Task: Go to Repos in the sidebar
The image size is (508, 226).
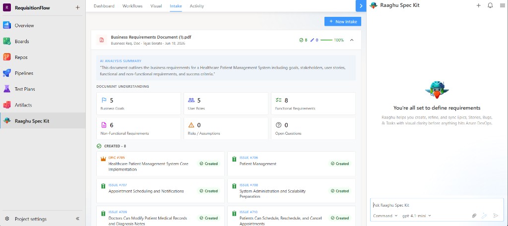Action: click(x=43, y=57)
